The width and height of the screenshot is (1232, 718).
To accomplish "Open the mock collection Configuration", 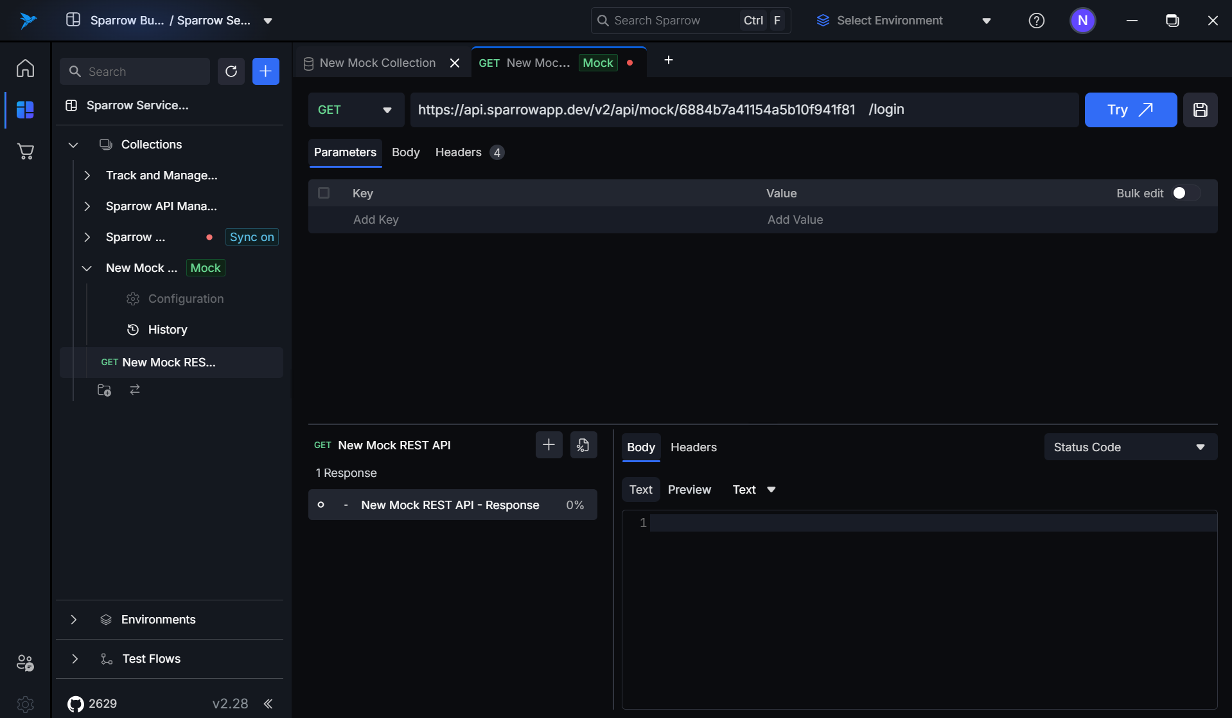I will (186, 299).
